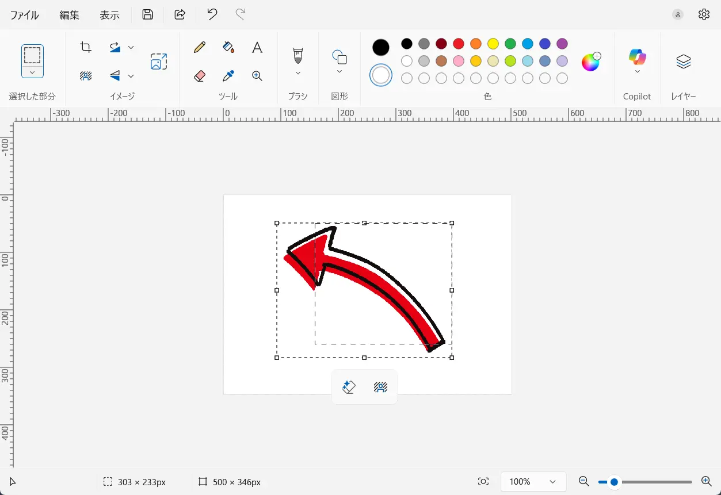Select the Color picker eyedropper tool
721x495 pixels.
(228, 76)
